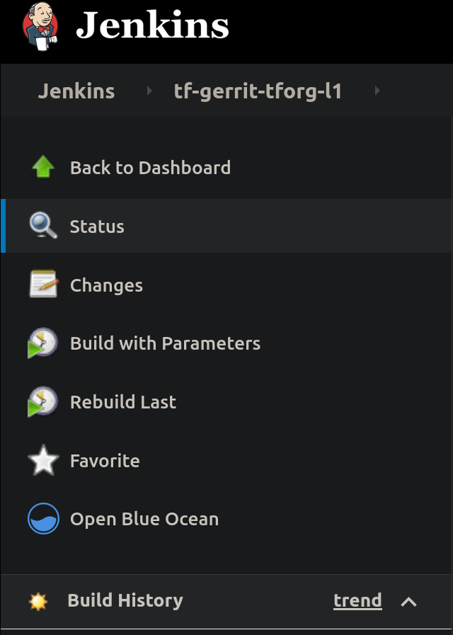Click the Build History heading text
The image size is (453, 635).
point(125,601)
